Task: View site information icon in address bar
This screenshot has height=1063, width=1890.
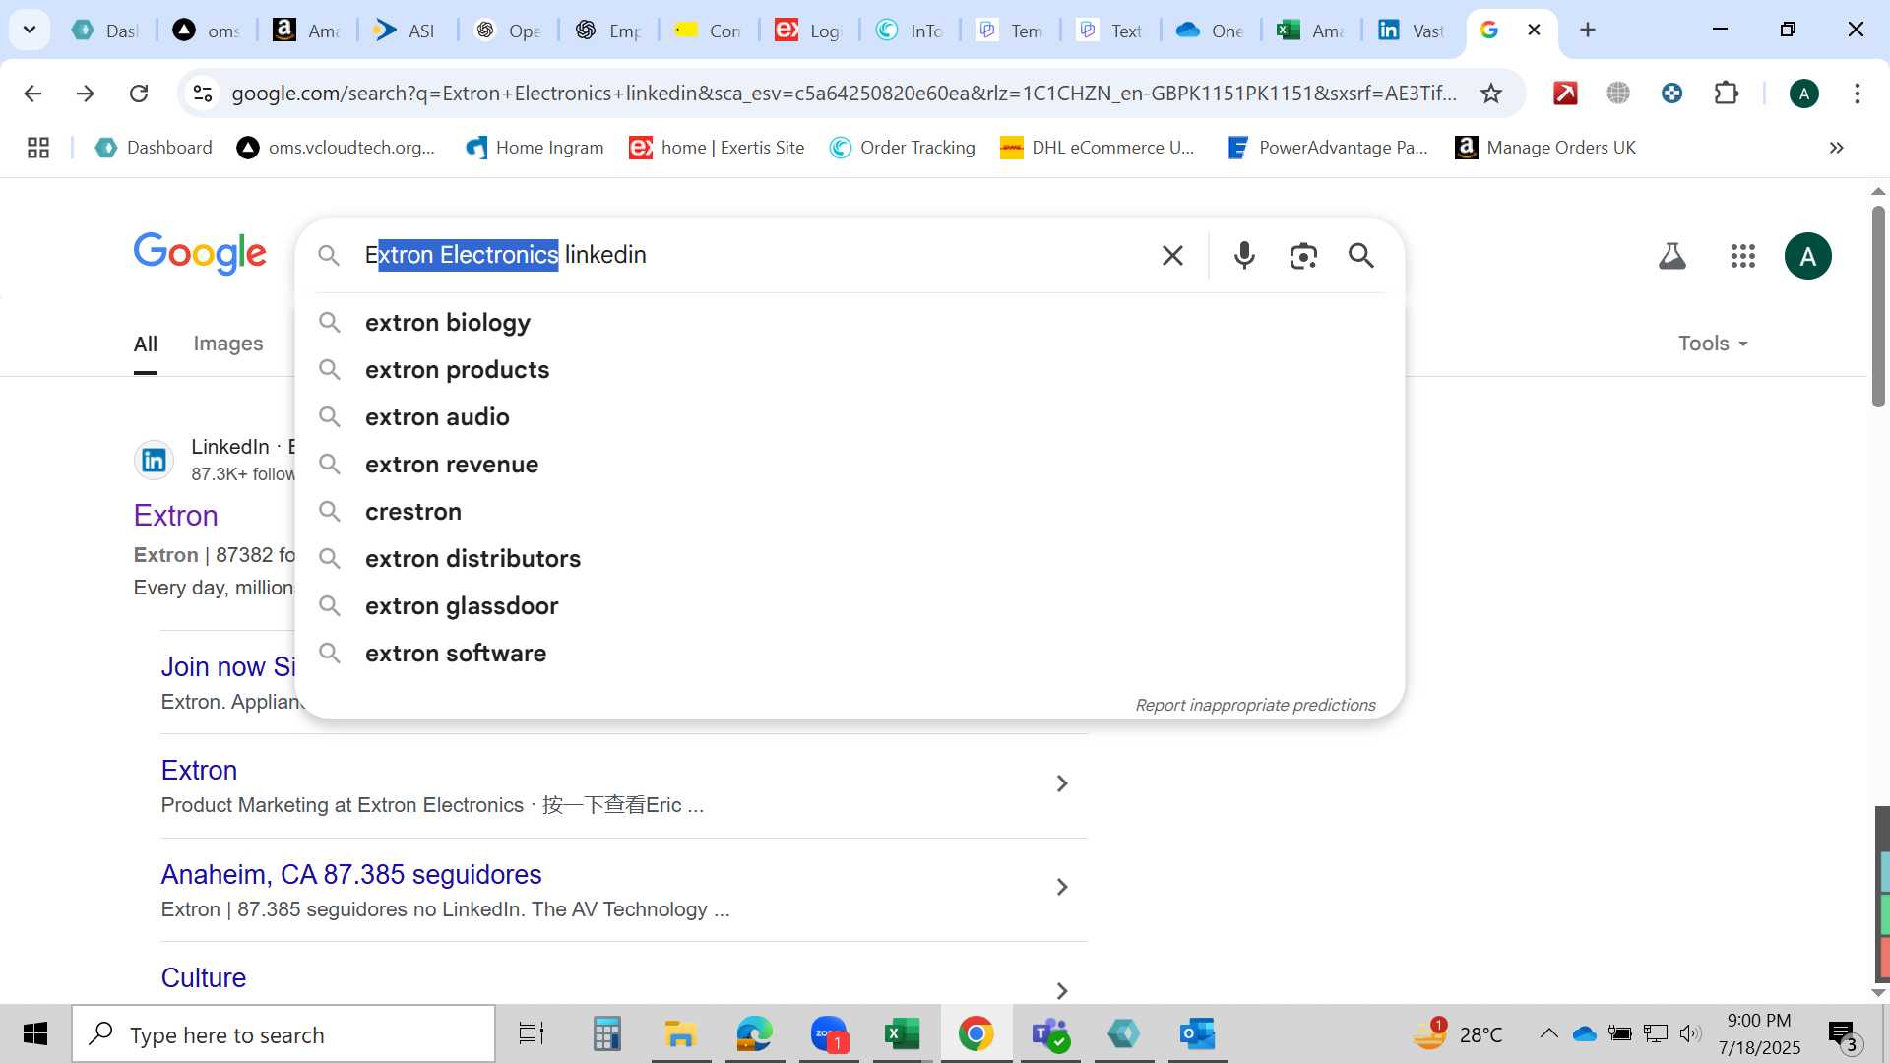Action: (203, 94)
